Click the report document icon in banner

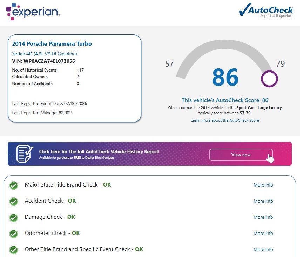[25, 154]
